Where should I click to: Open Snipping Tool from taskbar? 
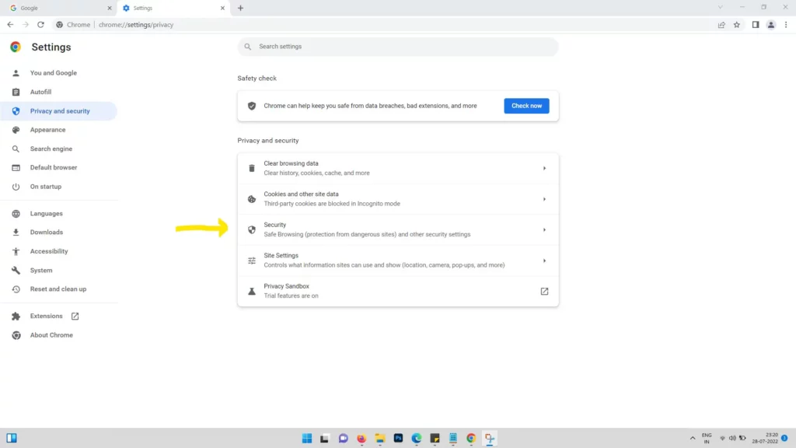tap(490, 438)
